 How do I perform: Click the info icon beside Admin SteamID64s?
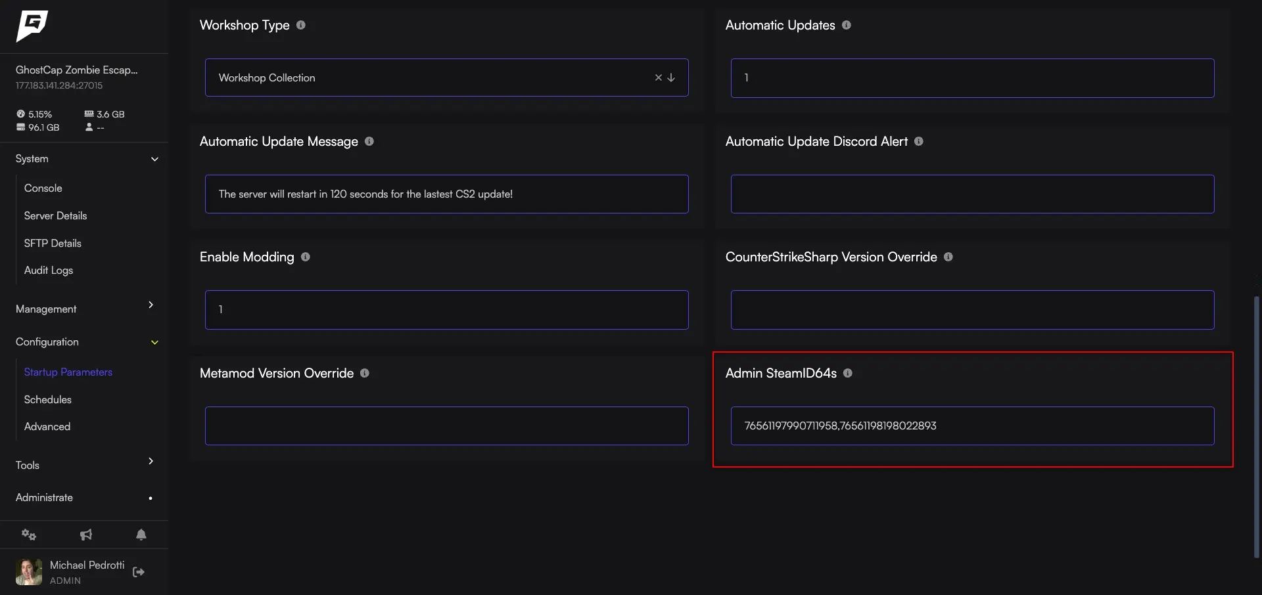pyautogui.click(x=848, y=373)
